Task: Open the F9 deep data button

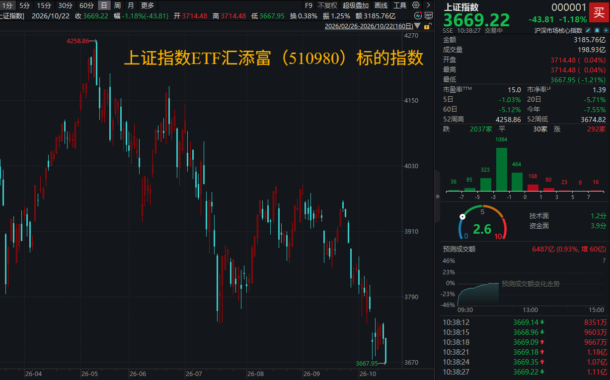Action: (308, 5)
